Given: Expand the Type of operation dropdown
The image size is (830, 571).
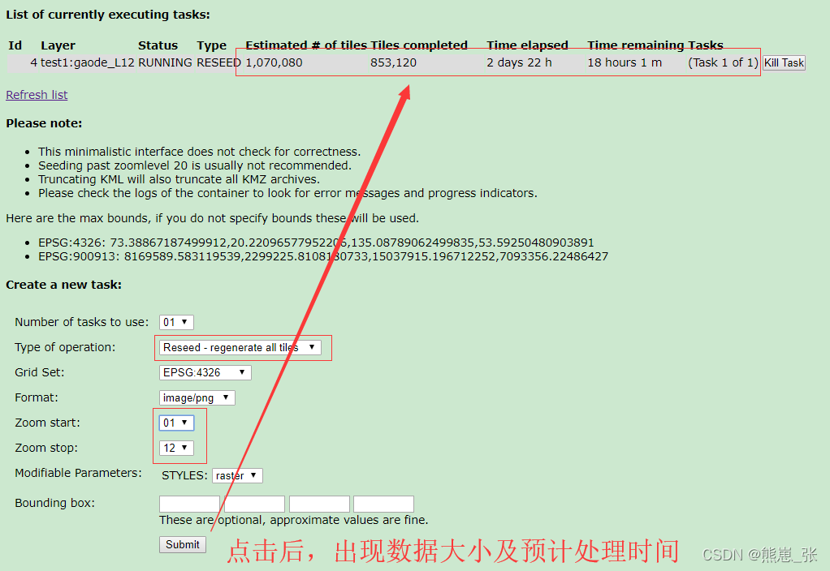Looking at the screenshot, I should 240,347.
